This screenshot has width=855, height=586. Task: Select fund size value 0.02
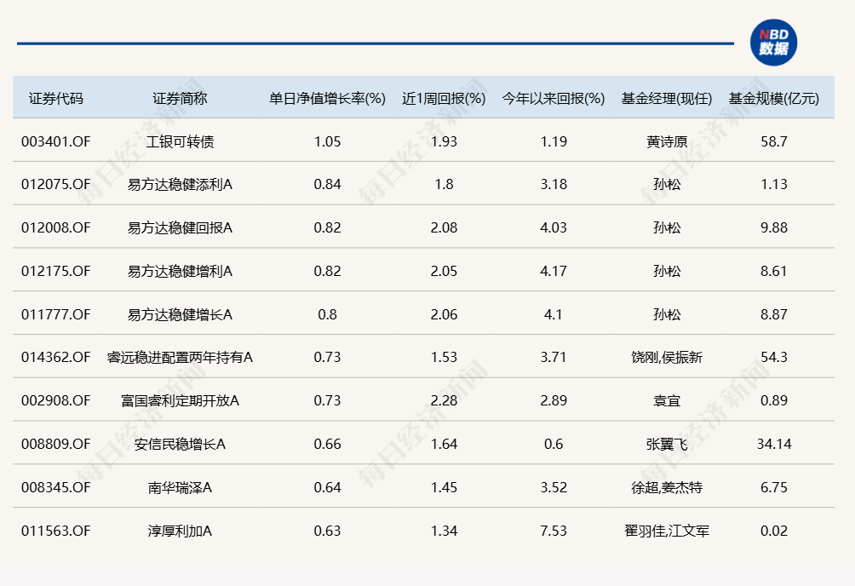point(774,531)
